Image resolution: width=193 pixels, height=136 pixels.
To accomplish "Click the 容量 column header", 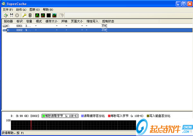I will tap(29, 21).
